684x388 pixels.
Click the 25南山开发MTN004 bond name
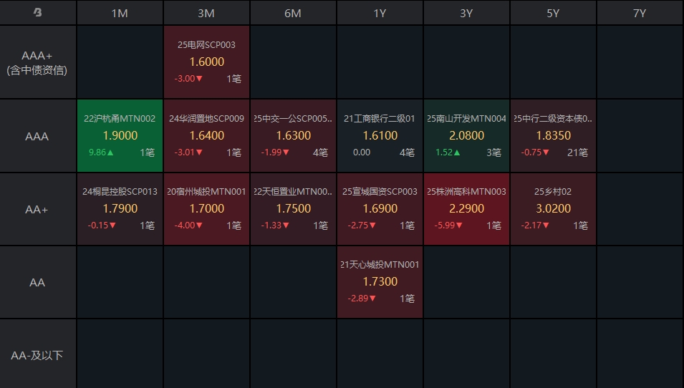click(x=466, y=119)
